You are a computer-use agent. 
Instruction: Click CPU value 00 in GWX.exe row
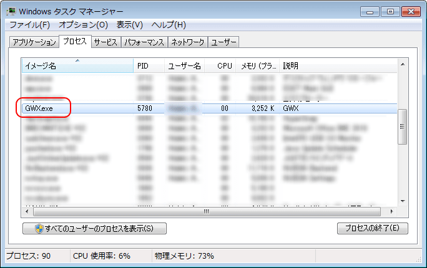click(225, 108)
